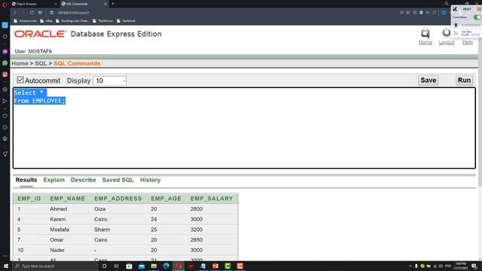The image size is (482, 271).
Task: Go back with browser back arrow
Action: point(15,13)
